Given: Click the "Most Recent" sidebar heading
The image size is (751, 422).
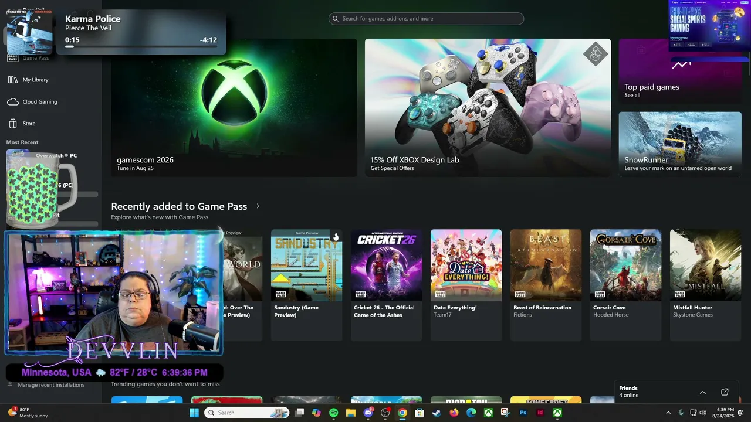Looking at the screenshot, I should click(22, 142).
